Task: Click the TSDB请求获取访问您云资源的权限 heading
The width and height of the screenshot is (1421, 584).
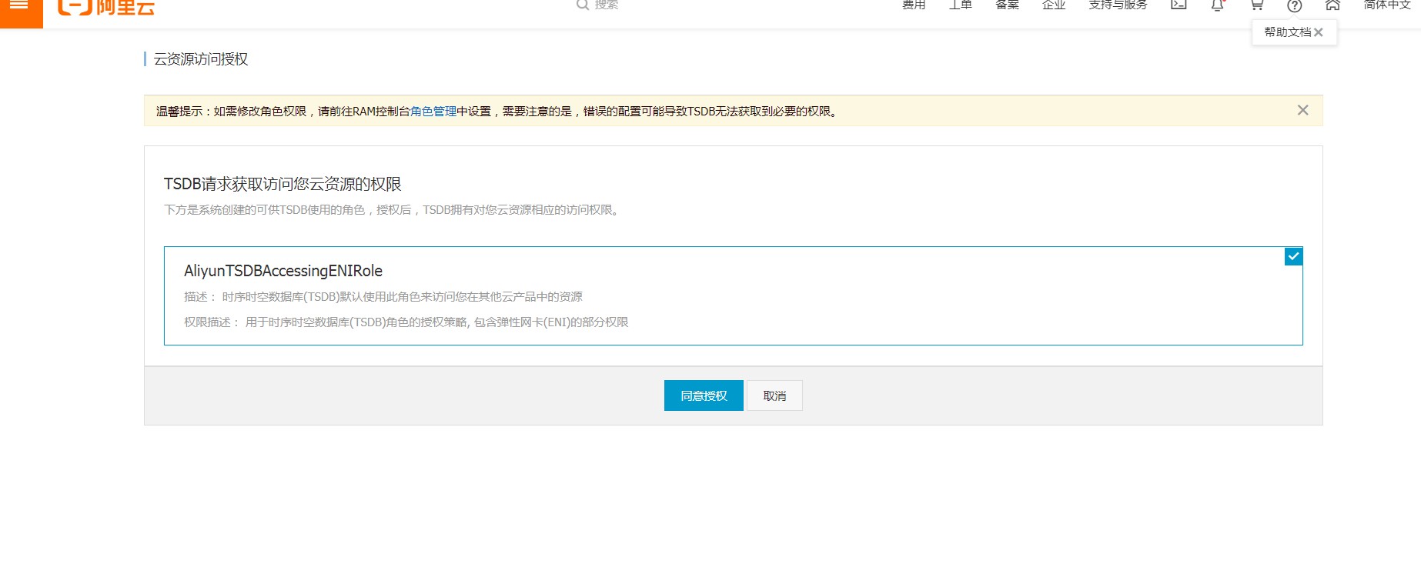Action: point(283,184)
